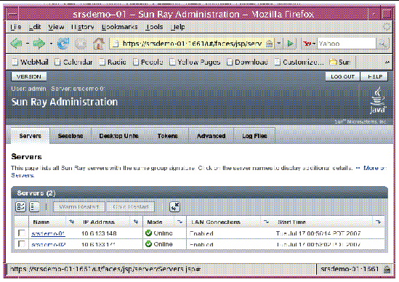This screenshot has width=399, height=282.
Task: Click inside the Yahoo search field
Action: click(x=347, y=44)
